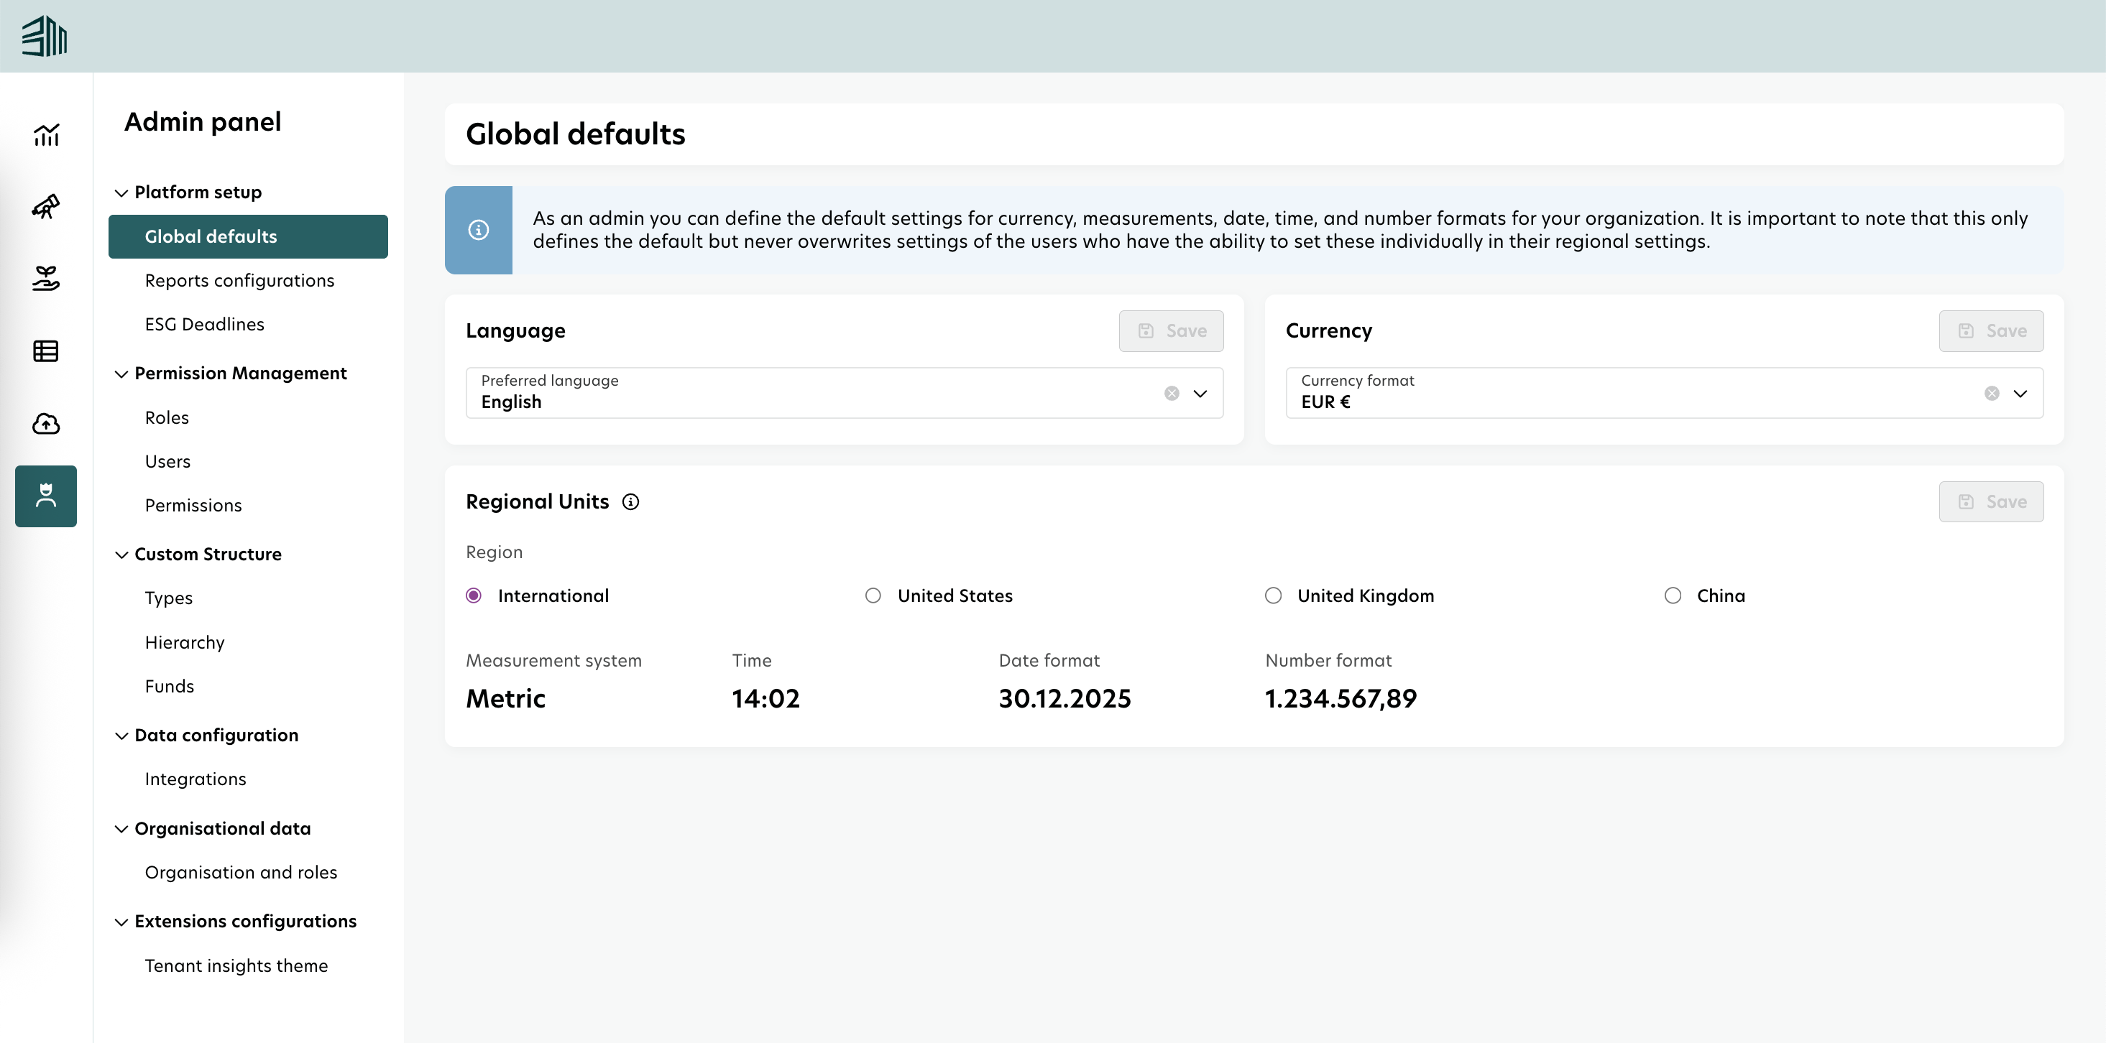Image resolution: width=2106 pixels, height=1043 pixels.
Task: Clear the English language selection
Action: 1172,394
